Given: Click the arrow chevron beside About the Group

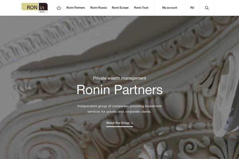Looking at the screenshot, I should tap(132, 123).
